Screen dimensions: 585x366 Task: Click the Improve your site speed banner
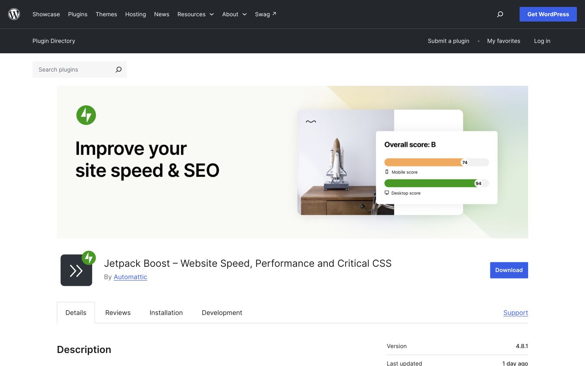tap(292, 162)
